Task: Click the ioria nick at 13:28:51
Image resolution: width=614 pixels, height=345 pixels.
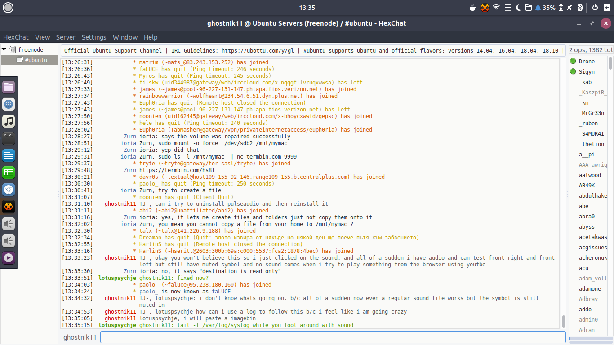Action: click(128, 143)
